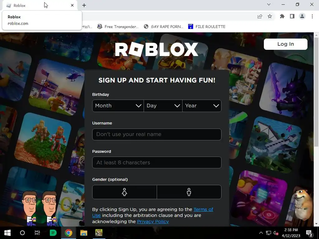The height and width of the screenshot is (239, 319).
Task: Open the tab search chevron
Action: click(x=269, y=4)
